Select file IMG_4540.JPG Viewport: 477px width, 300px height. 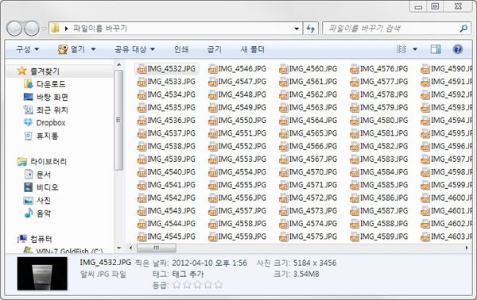pyautogui.click(x=166, y=172)
